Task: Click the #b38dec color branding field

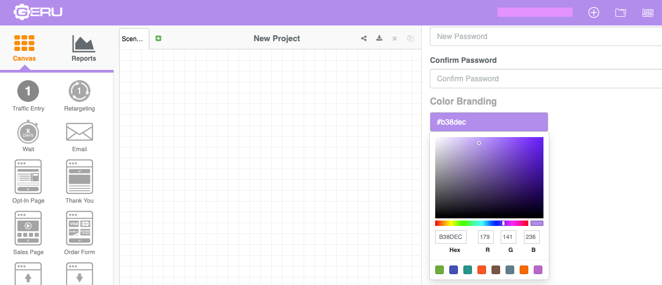Action: tap(489, 122)
